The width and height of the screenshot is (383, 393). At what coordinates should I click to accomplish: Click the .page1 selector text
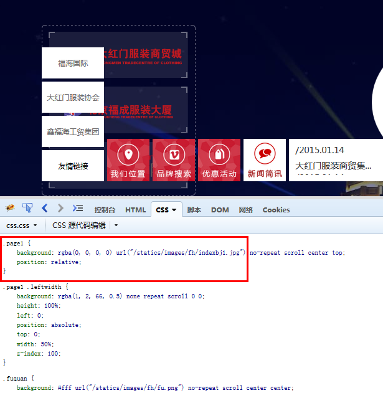(x=13, y=244)
